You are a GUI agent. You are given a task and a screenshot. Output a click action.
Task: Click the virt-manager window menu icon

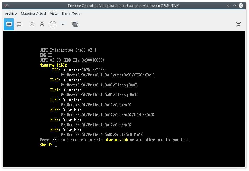click(x=6, y=5)
